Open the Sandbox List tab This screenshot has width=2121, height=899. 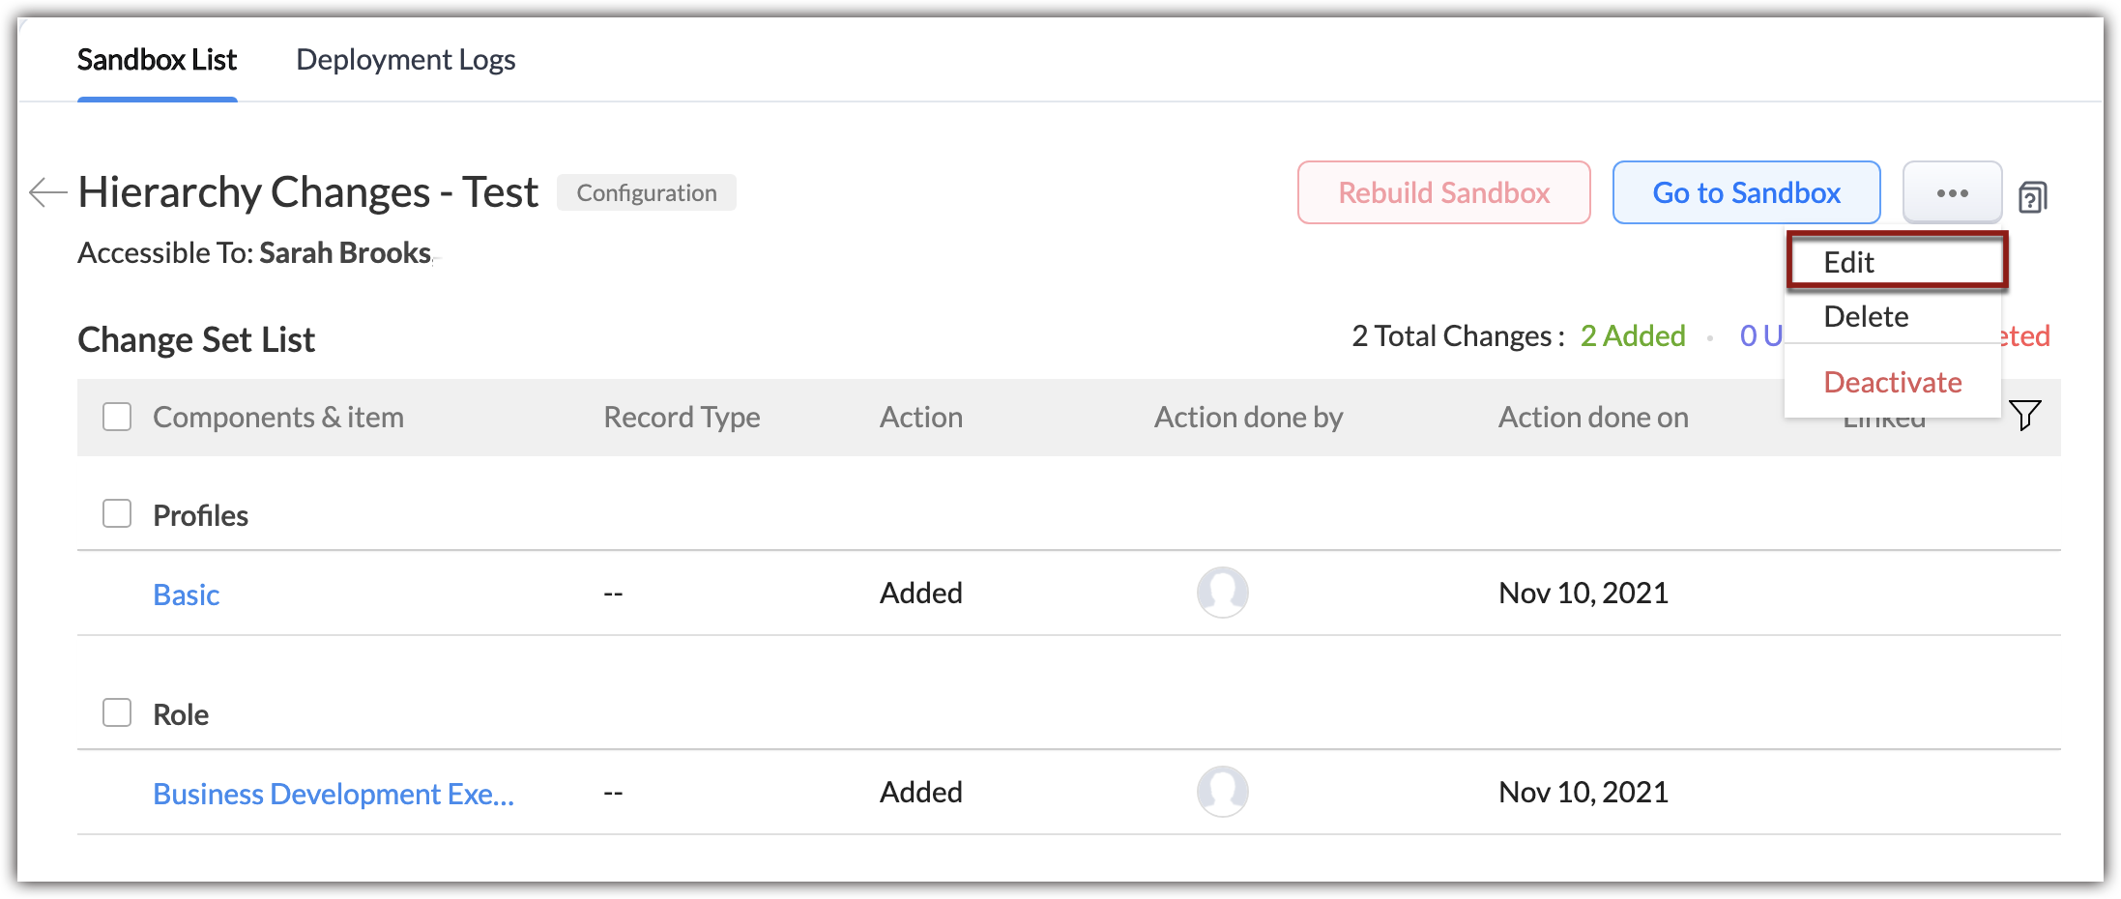pos(157,60)
